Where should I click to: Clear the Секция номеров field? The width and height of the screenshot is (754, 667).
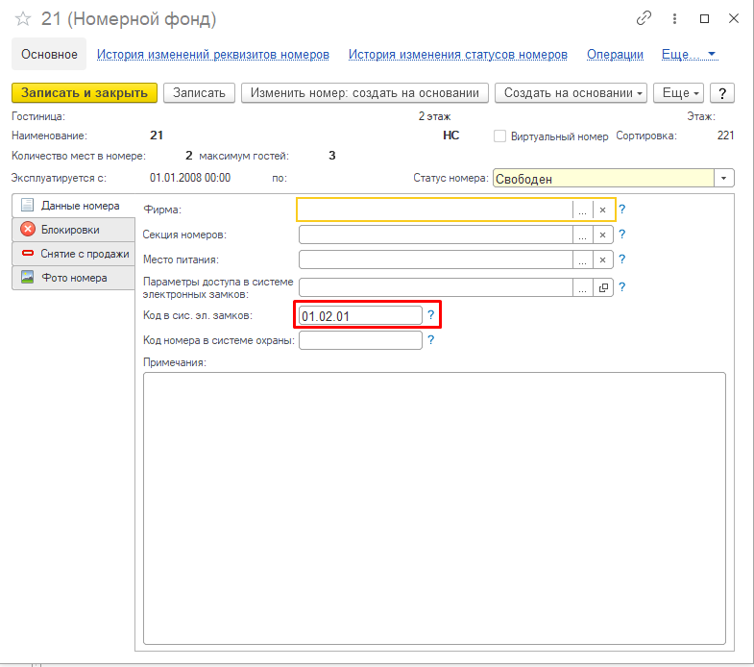[602, 235]
